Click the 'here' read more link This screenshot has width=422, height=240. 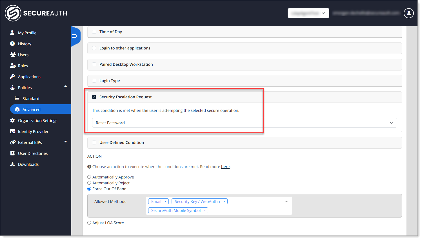click(x=225, y=167)
